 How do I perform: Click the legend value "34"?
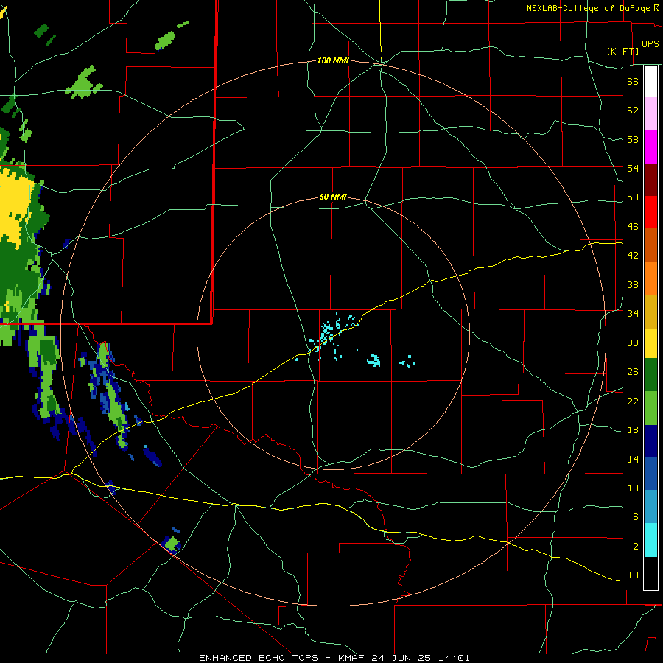tap(633, 314)
